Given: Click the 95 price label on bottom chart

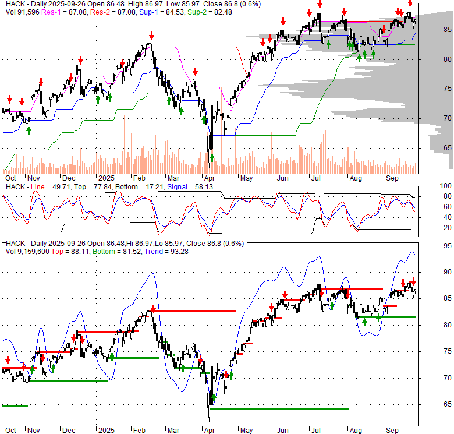Looking at the screenshot, I should click(x=447, y=245).
